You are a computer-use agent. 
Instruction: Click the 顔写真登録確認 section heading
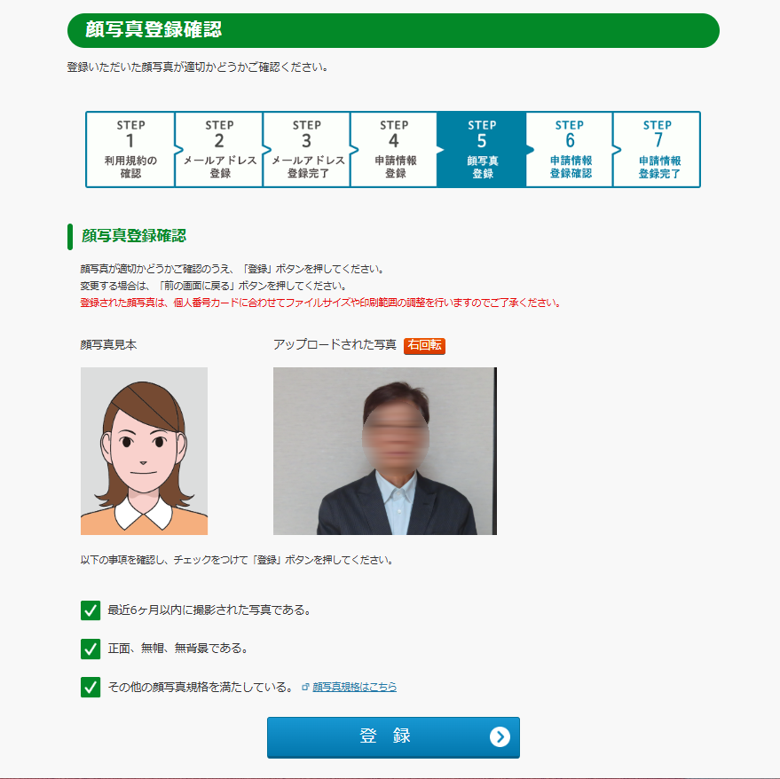[x=134, y=236]
